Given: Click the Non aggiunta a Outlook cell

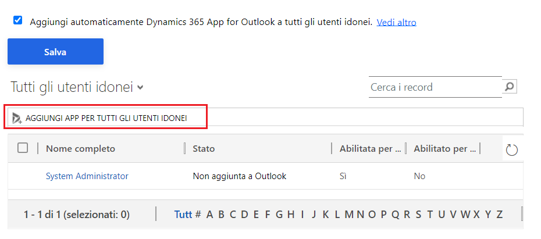Looking at the screenshot, I should [240, 176].
